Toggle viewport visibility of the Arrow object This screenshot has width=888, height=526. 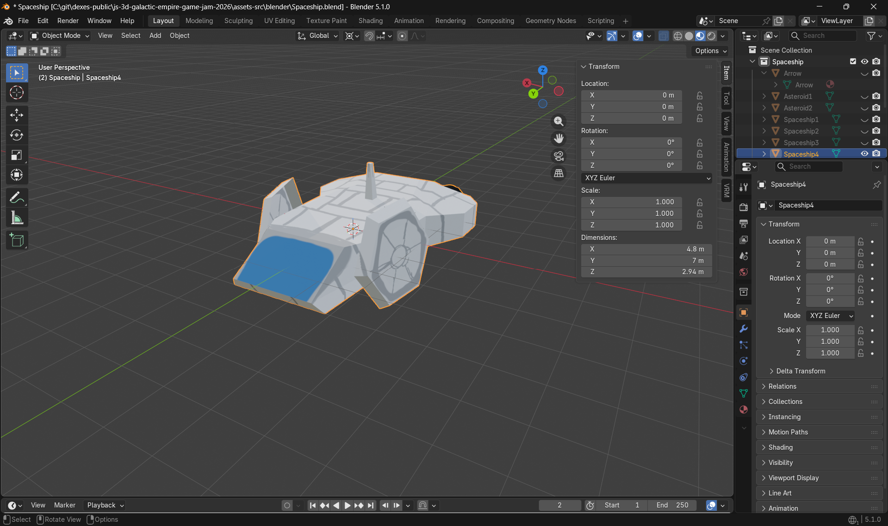tap(864, 73)
